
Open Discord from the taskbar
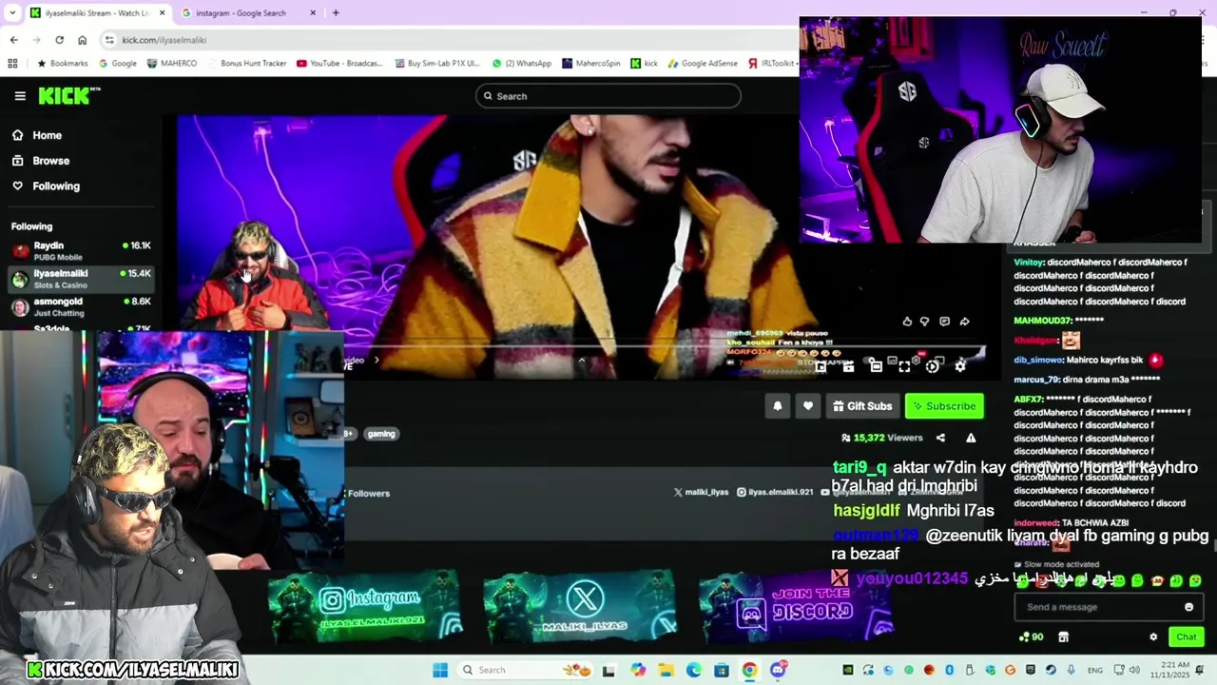click(778, 670)
